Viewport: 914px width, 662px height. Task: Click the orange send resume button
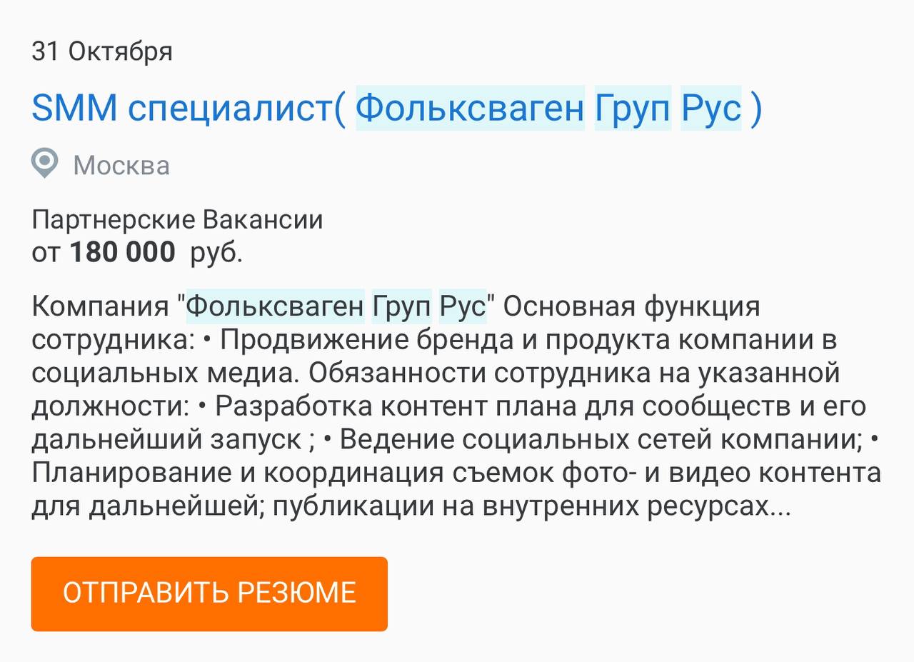[x=209, y=593]
